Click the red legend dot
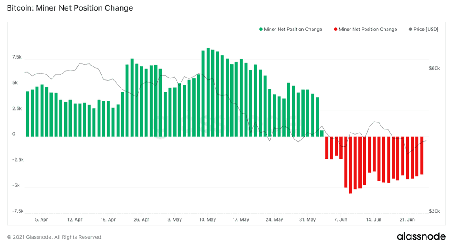 click(x=335, y=30)
